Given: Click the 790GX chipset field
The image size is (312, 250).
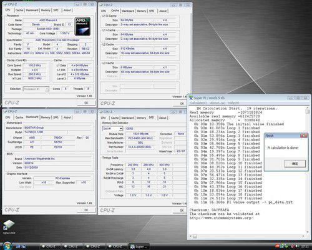Looking at the screenshot, I should point(58,138).
